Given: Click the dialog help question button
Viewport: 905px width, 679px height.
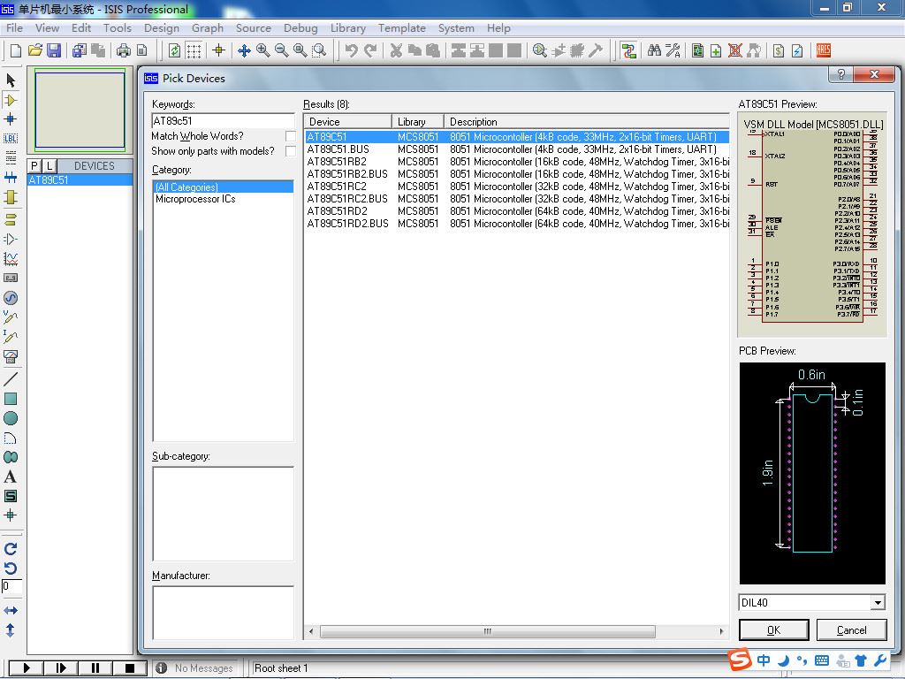Looking at the screenshot, I should pos(841,74).
